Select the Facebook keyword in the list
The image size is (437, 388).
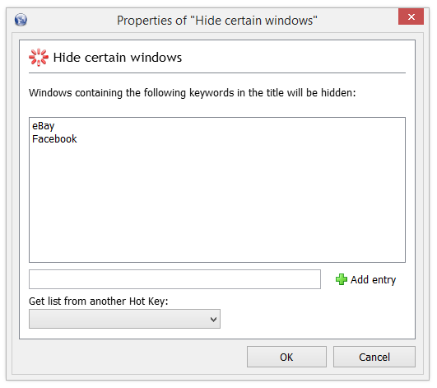point(54,139)
